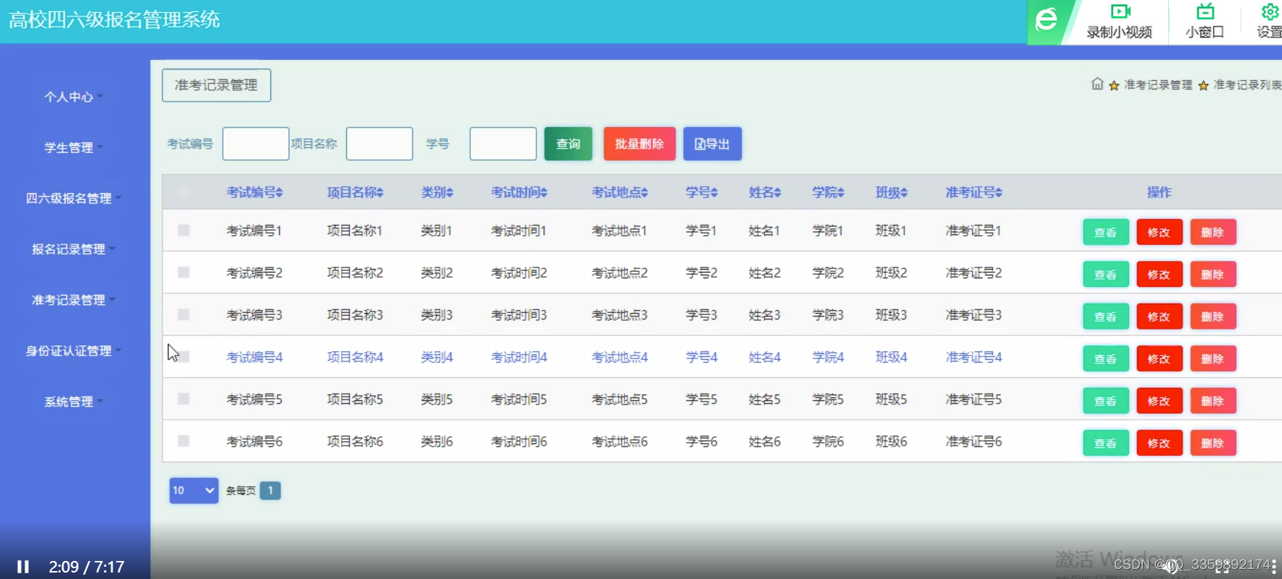The image size is (1282, 579).
Task: Delete the record for 考试编号4
Action: [1213, 358]
